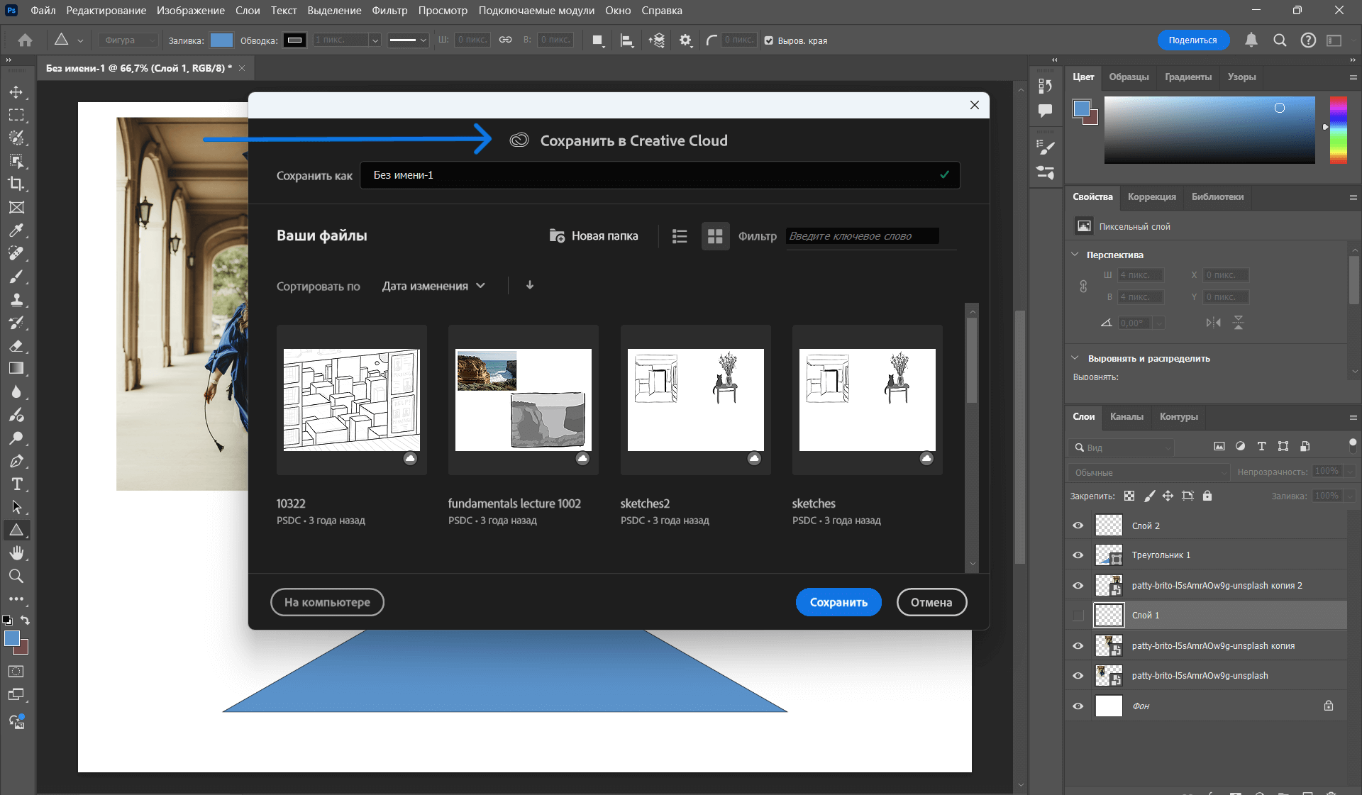Collapse the Перспектива section
1362x795 pixels.
(1075, 255)
